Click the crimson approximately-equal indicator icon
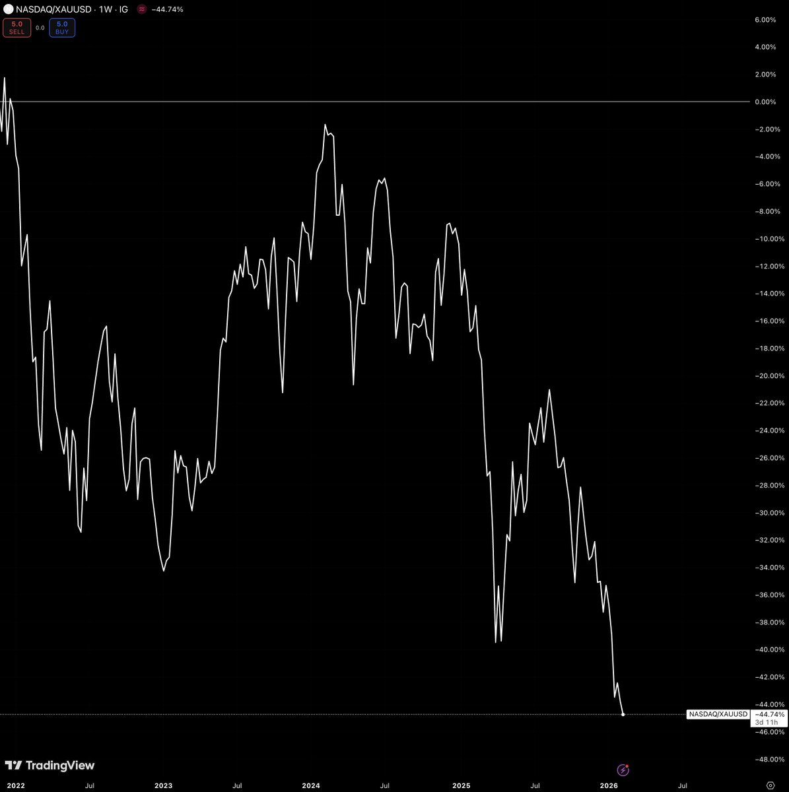The height and width of the screenshot is (792, 789). click(x=141, y=9)
